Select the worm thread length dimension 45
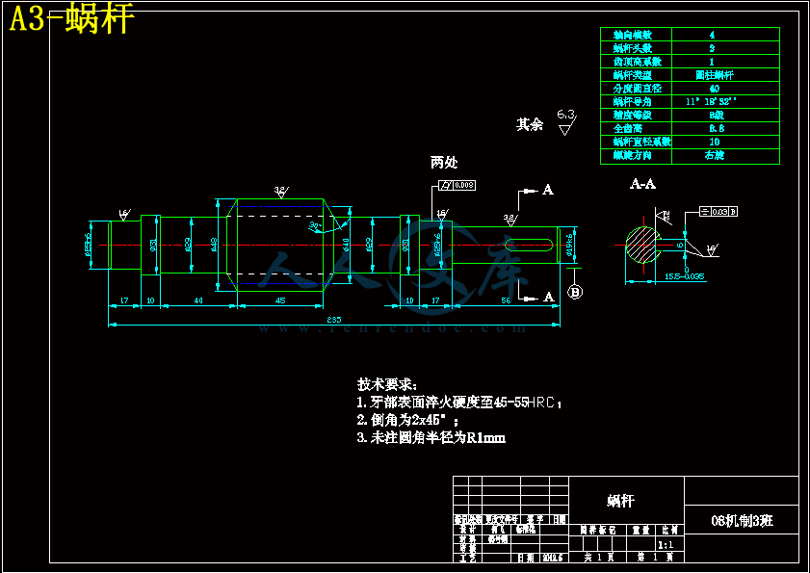Viewport: 810px width, 573px height. [280, 300]
